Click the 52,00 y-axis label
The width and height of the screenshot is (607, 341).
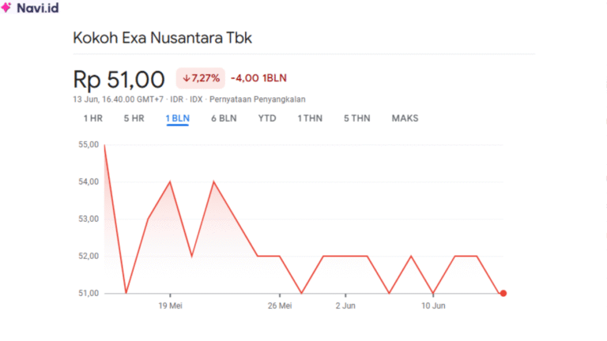coord(89,256)
